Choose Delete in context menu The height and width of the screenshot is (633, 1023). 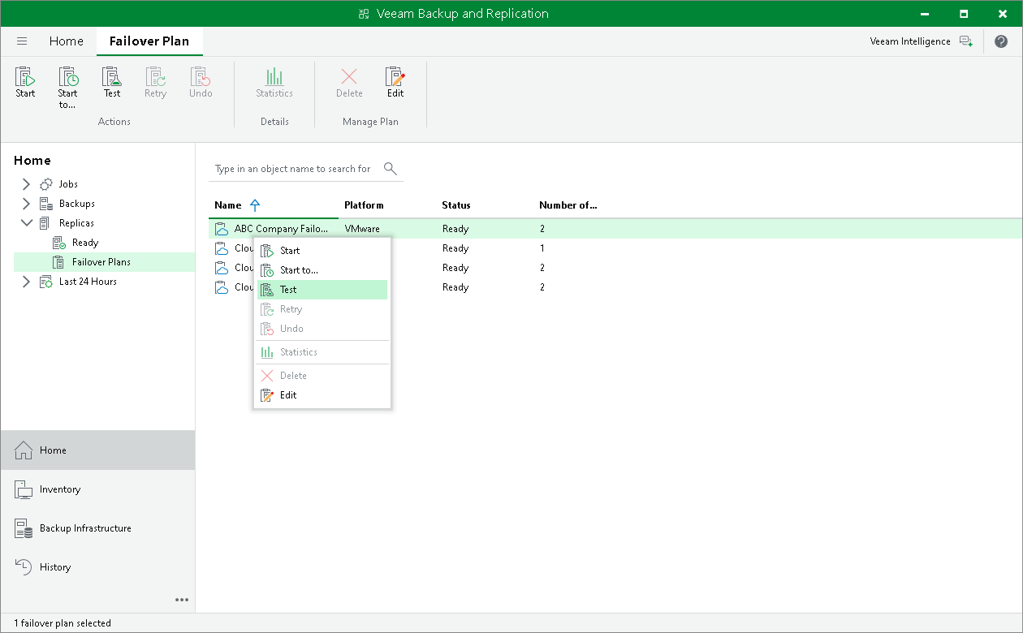(322, 376)
